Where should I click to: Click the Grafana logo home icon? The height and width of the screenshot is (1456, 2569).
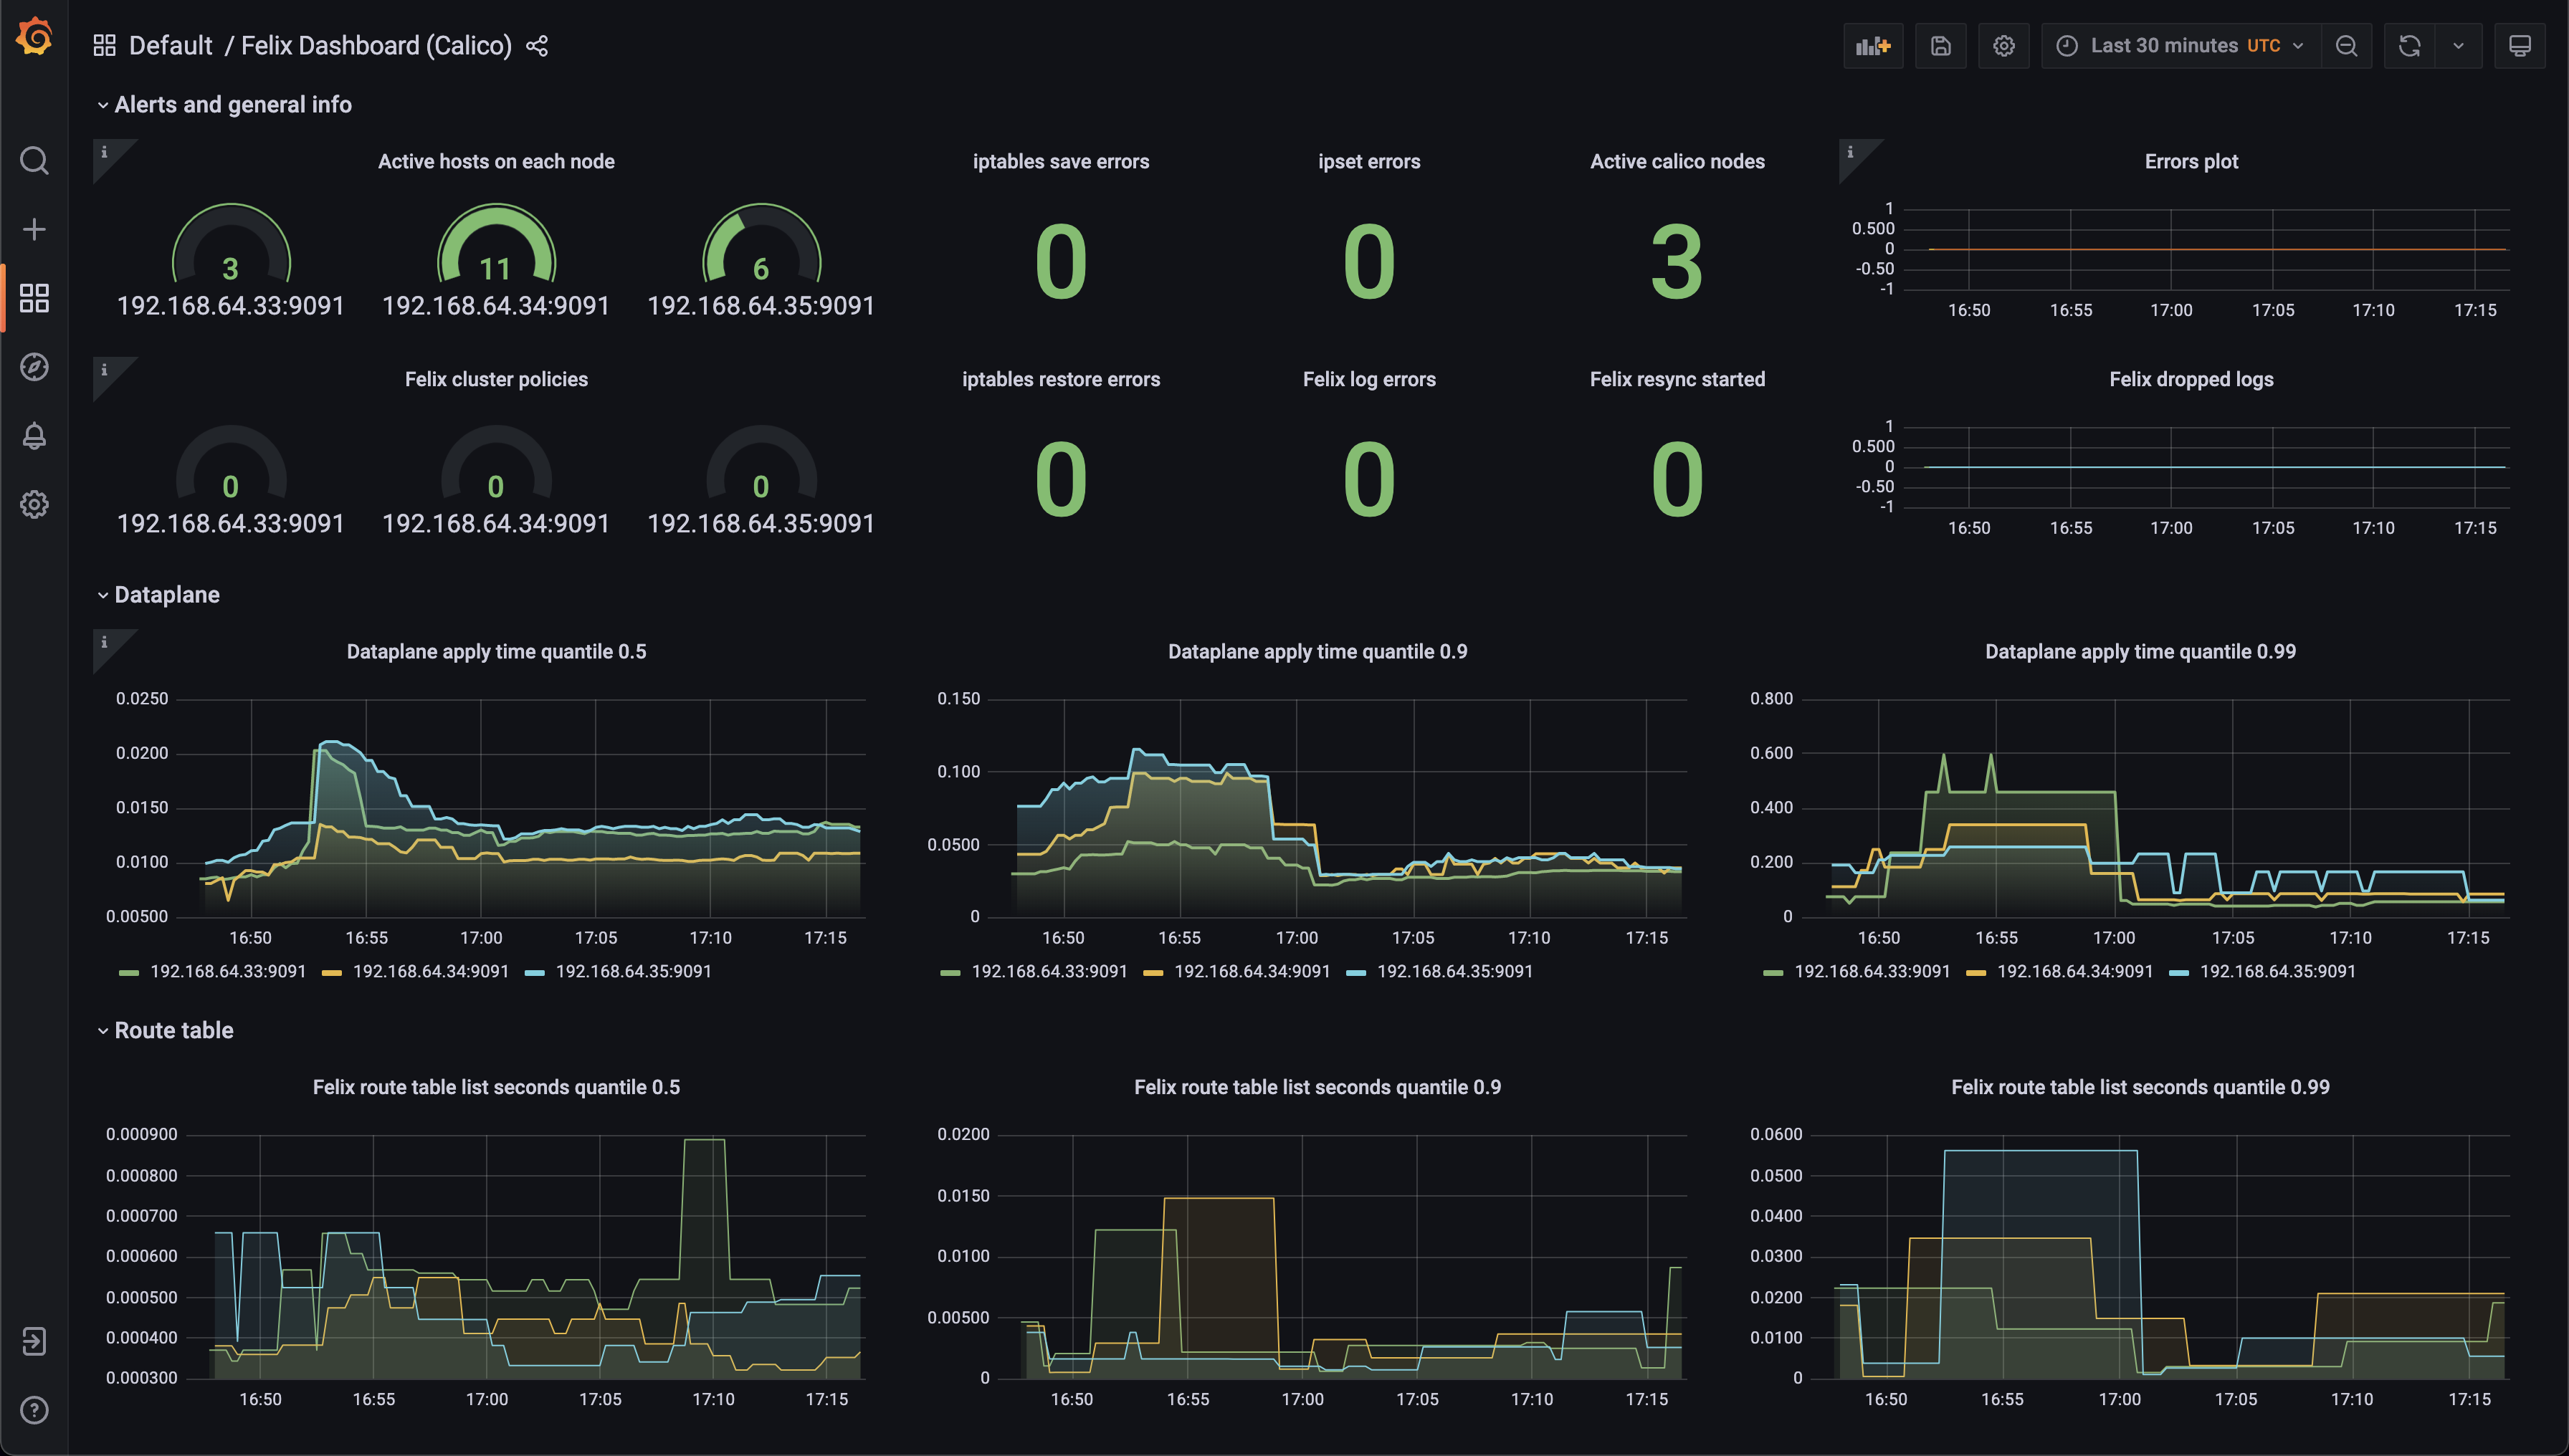point(34,38)
